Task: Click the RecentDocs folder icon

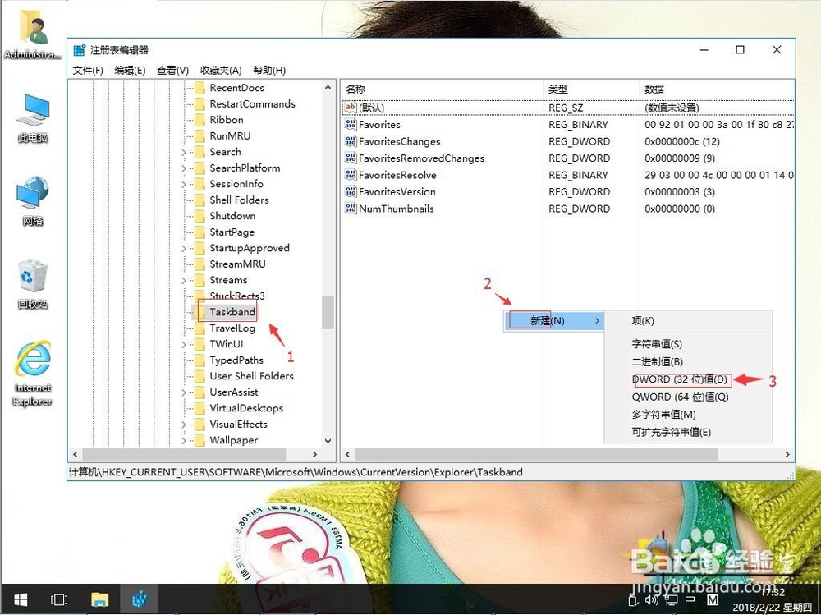Action: tap(200, 88)
